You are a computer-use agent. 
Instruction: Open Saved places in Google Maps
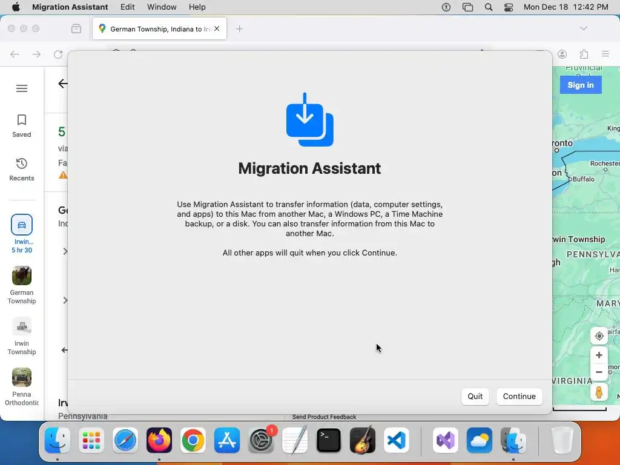click(22, 126)
